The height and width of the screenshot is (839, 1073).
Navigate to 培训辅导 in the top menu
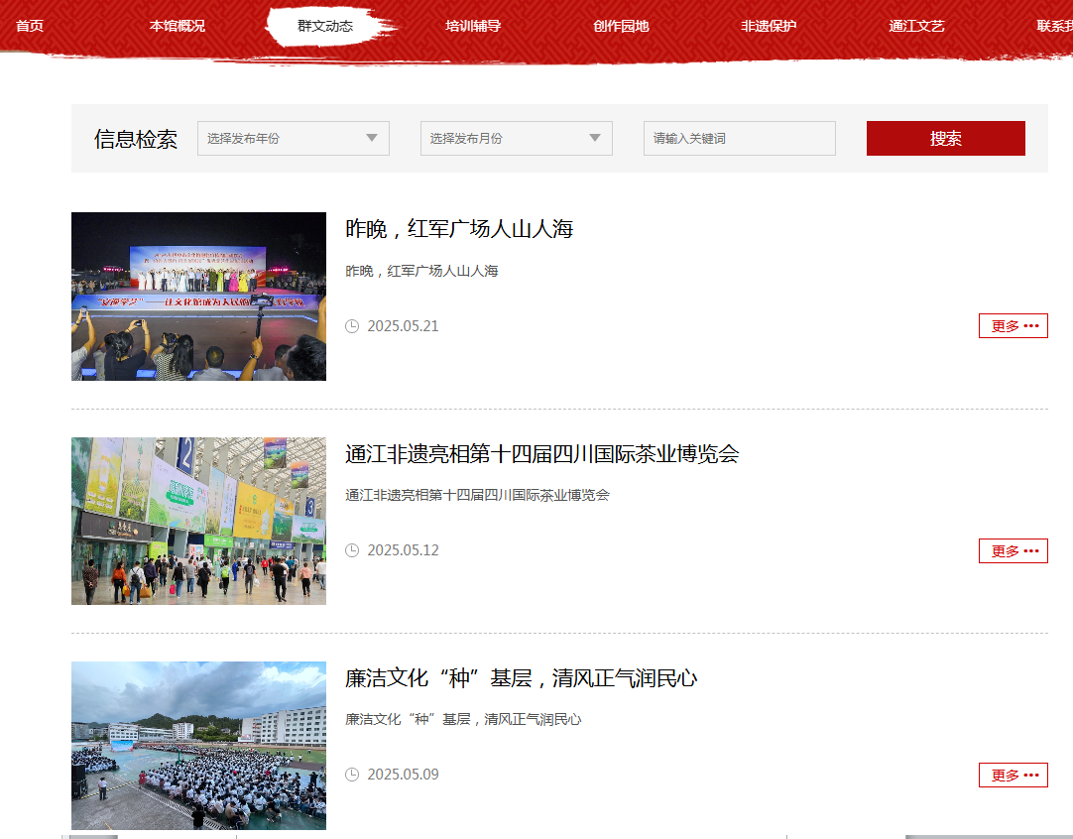point(473,26)
